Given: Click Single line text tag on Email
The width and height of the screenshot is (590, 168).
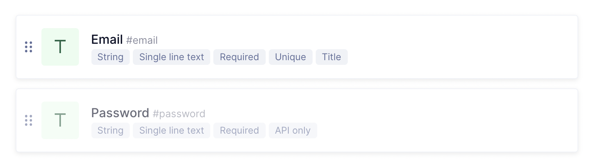Looking at the screenshot, I should tap(172, 57).
